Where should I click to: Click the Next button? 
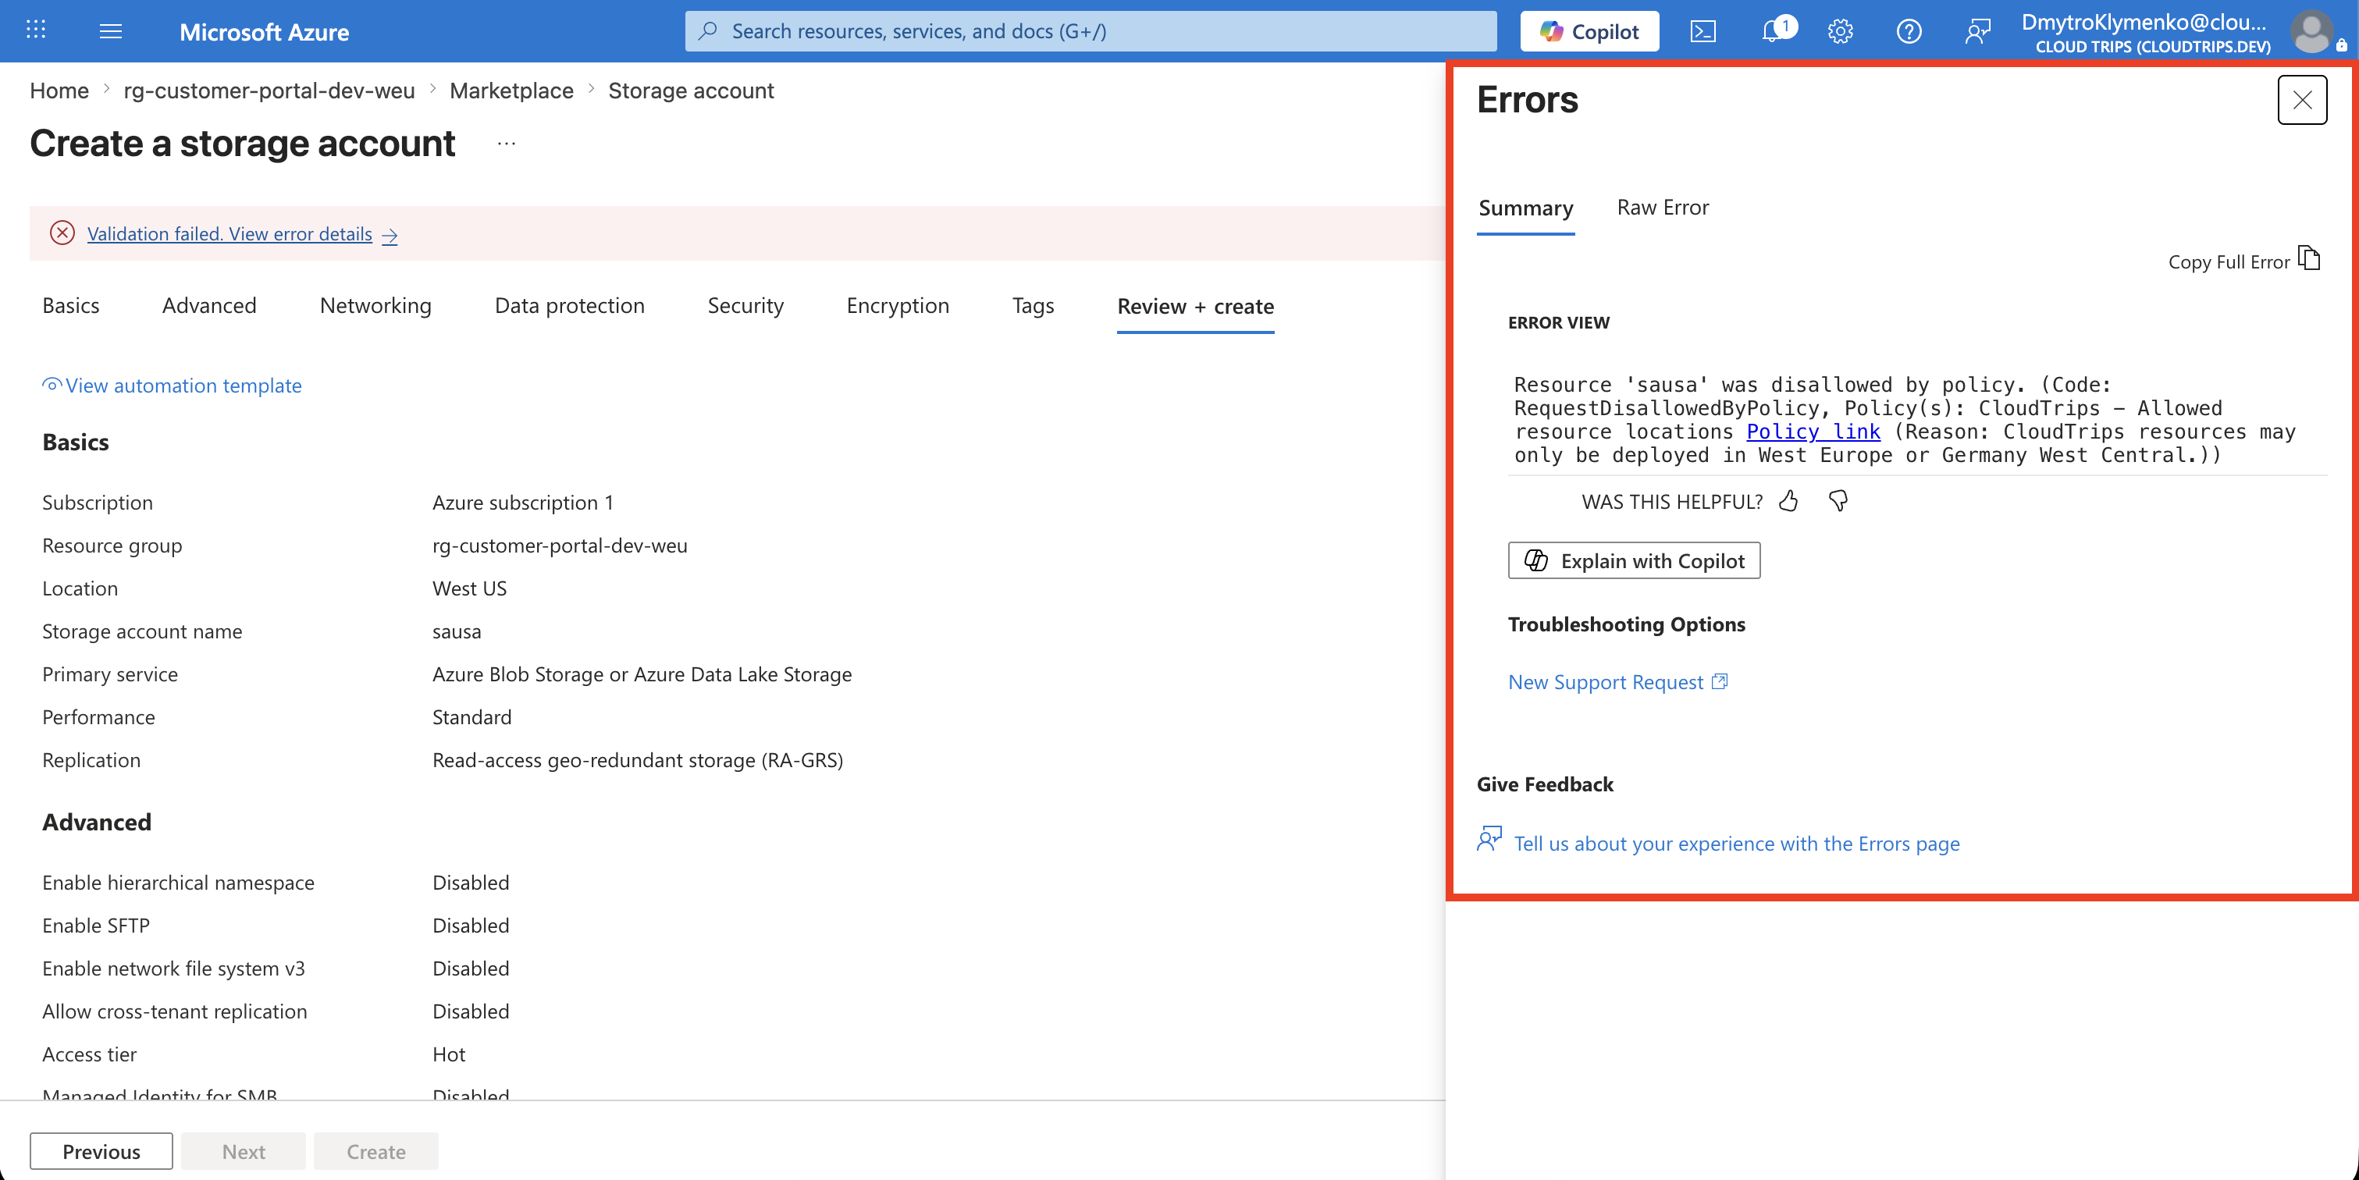pyautogui.click(x=244, y=1150)
